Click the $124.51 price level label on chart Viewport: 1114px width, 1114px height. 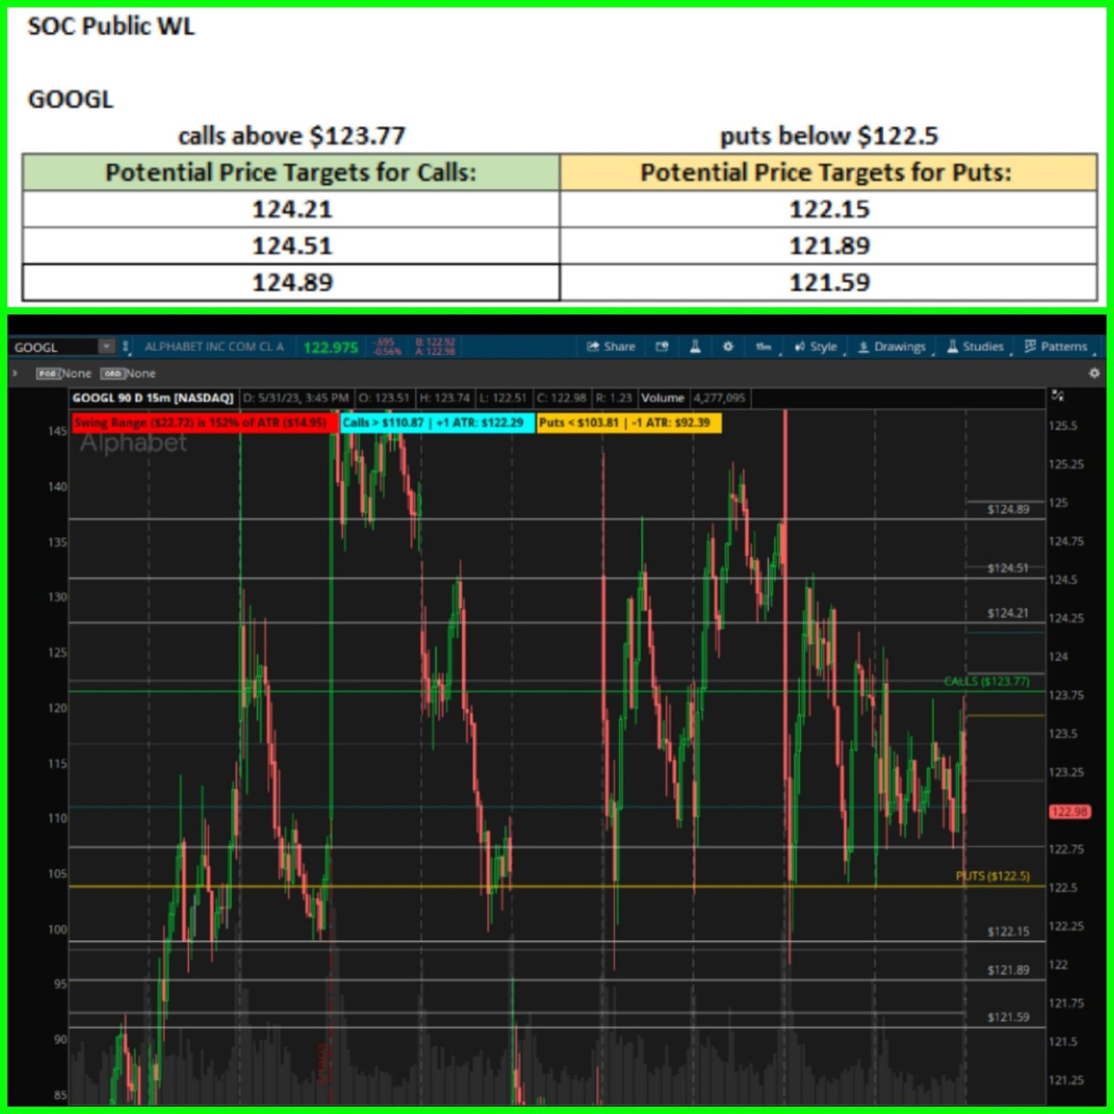[1007, 568]
